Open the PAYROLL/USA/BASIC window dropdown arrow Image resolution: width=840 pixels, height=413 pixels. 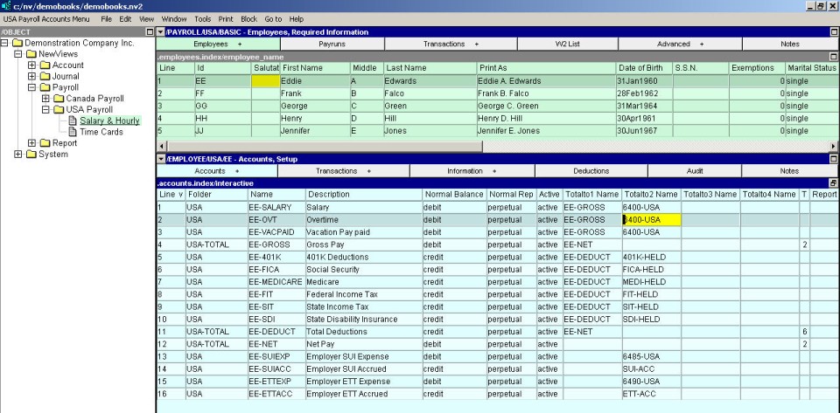click(160, 31)
